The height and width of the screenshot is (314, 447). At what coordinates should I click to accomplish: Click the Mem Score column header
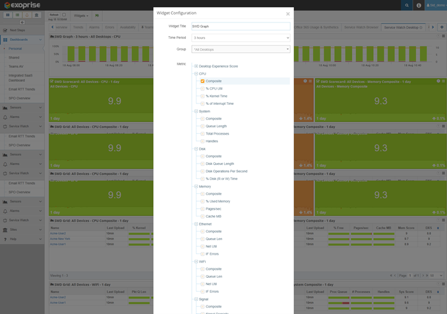point(406,228)
